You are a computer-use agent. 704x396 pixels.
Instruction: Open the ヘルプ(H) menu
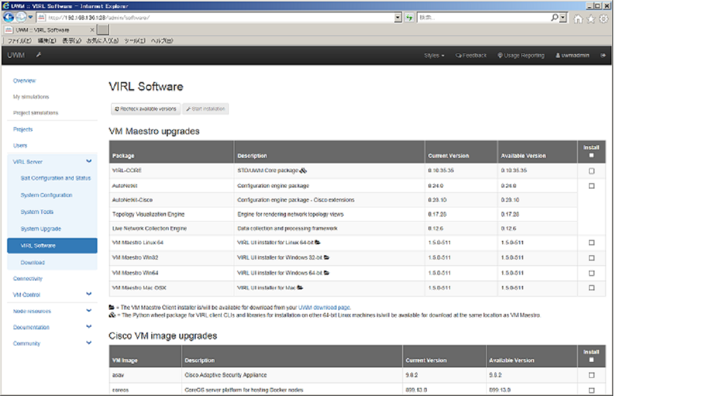click(162, 41)
